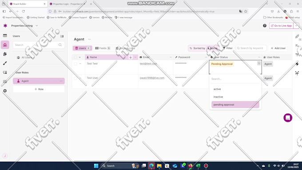Switch to the Users tab

point(82,48)
